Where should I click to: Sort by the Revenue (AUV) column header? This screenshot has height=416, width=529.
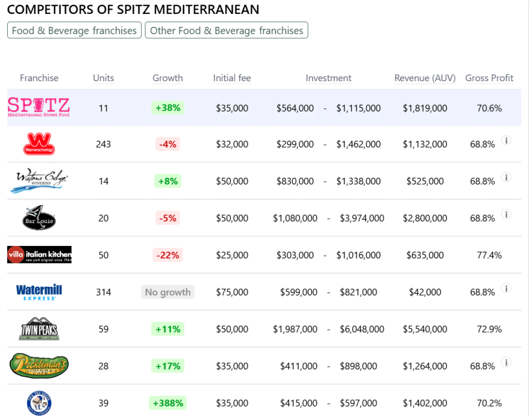[425, 78]
